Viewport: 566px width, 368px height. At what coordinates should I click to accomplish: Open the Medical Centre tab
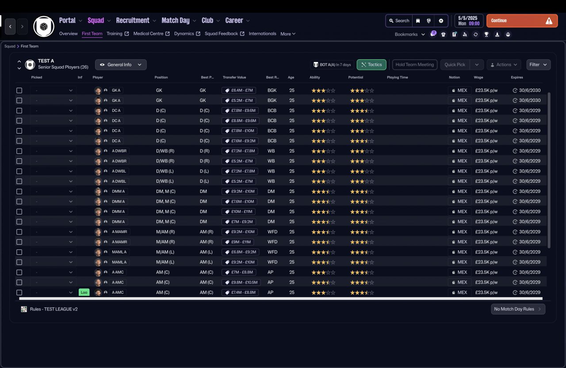tap(151, 34)
